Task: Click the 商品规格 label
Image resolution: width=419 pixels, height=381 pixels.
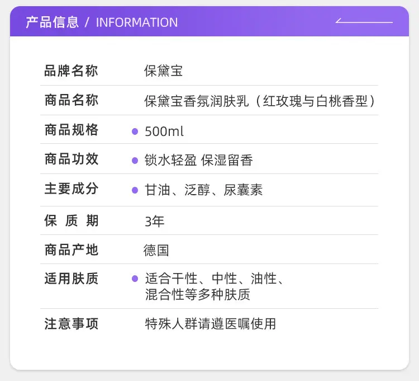Action: pyautogui.click(x=72, y=130)
